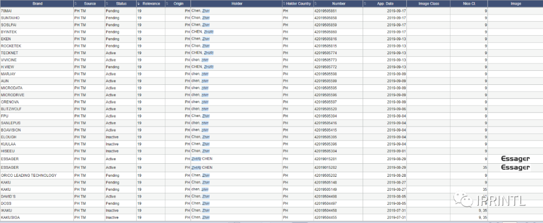This screenshot has width=543, height=223.
Task: Select the SUNTAIHO brand cell
Action: [x=37, y=18]
